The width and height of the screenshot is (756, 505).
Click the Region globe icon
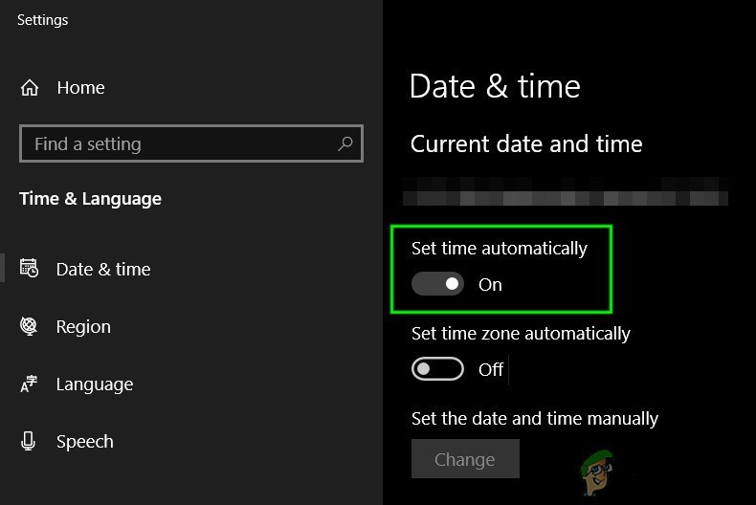[x=29, y=326]
